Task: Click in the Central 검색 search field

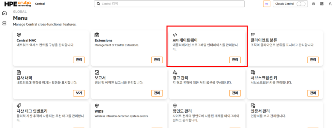Action: 169,4
